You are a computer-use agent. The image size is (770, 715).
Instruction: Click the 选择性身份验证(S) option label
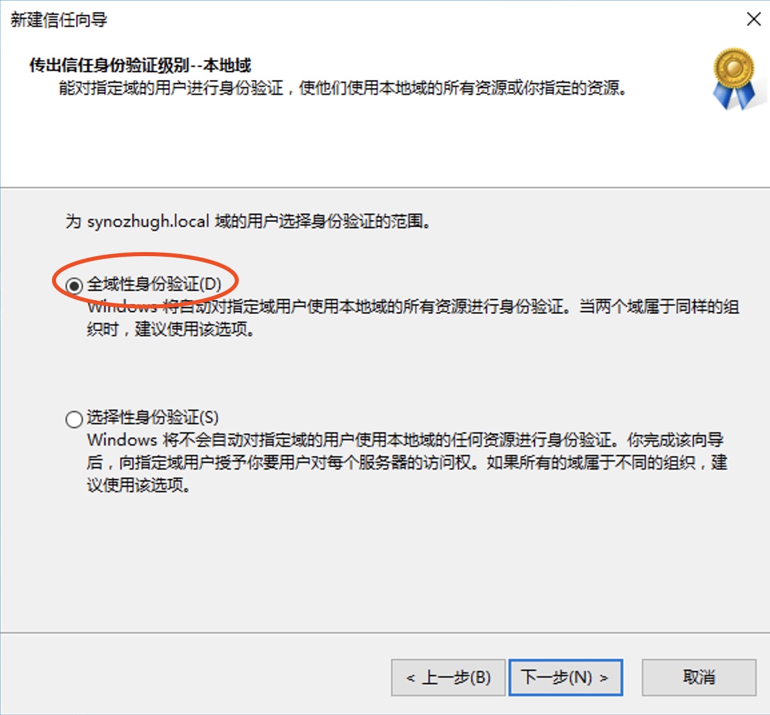pyautogui.click(x=153, y=417)
